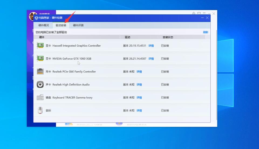Image resolution: width=259 pixels, height=149 pixels.
Task: Click the 安装状态 column header
Action: (168, 37)
